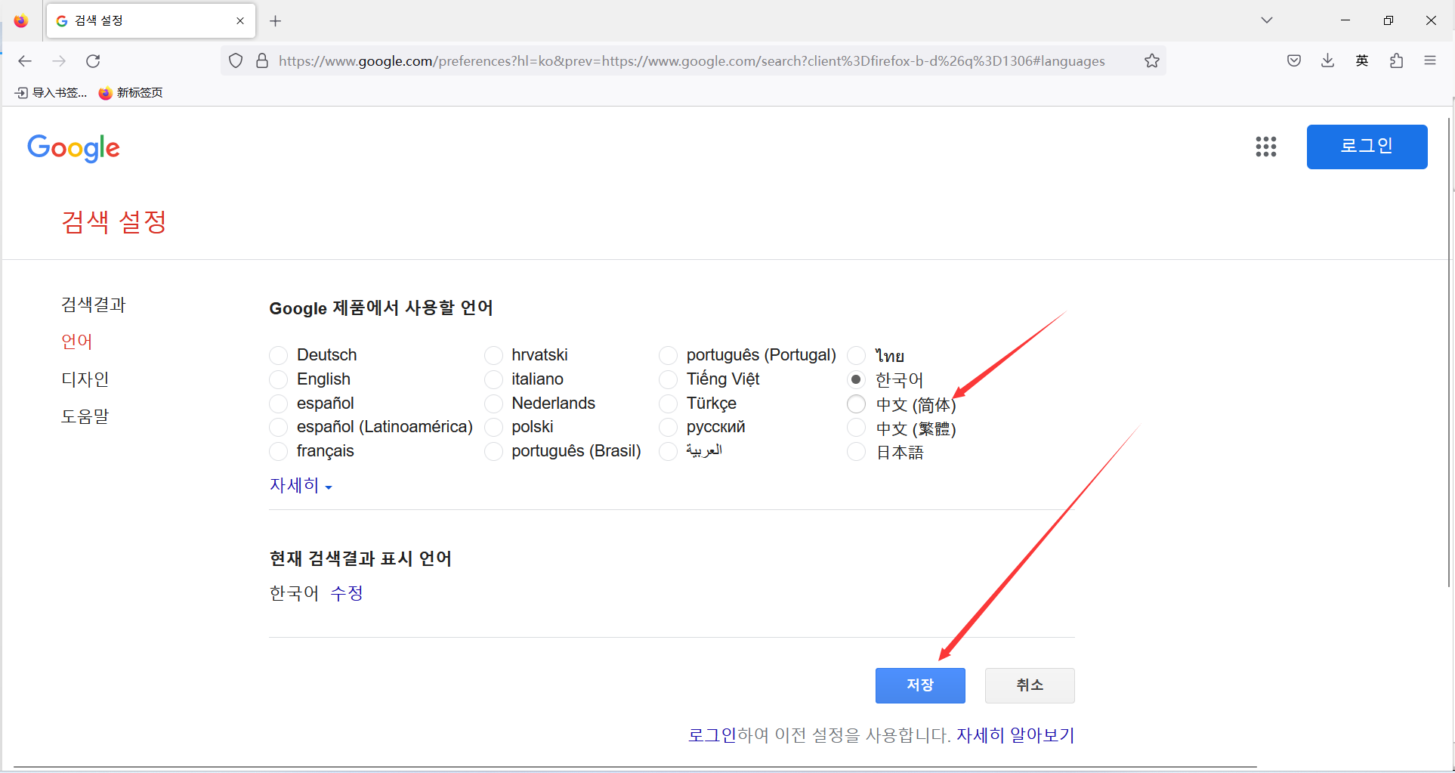Viewport: 1455px width, 773px height.
Task: Choose português (Portugal) language
Action: pos(669,355)
